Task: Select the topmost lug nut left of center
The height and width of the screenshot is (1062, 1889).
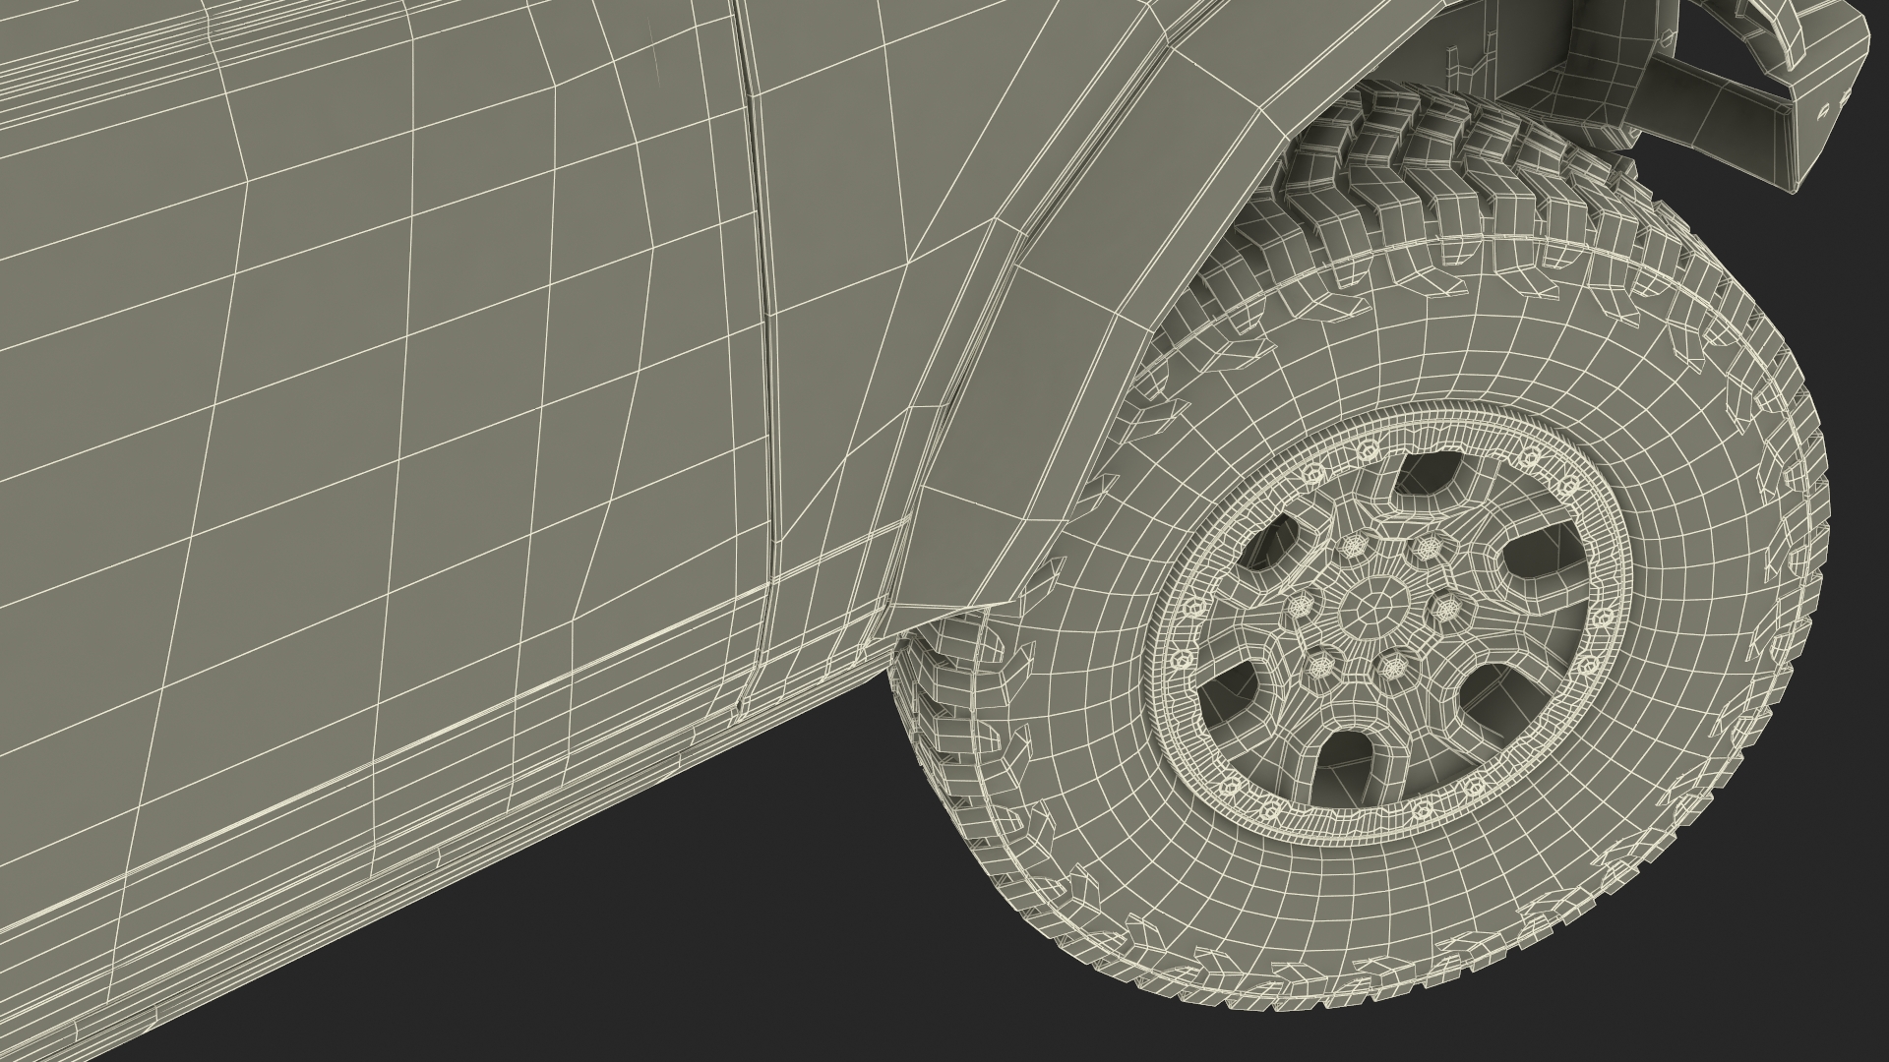Action: click(x=1352, y=547)
